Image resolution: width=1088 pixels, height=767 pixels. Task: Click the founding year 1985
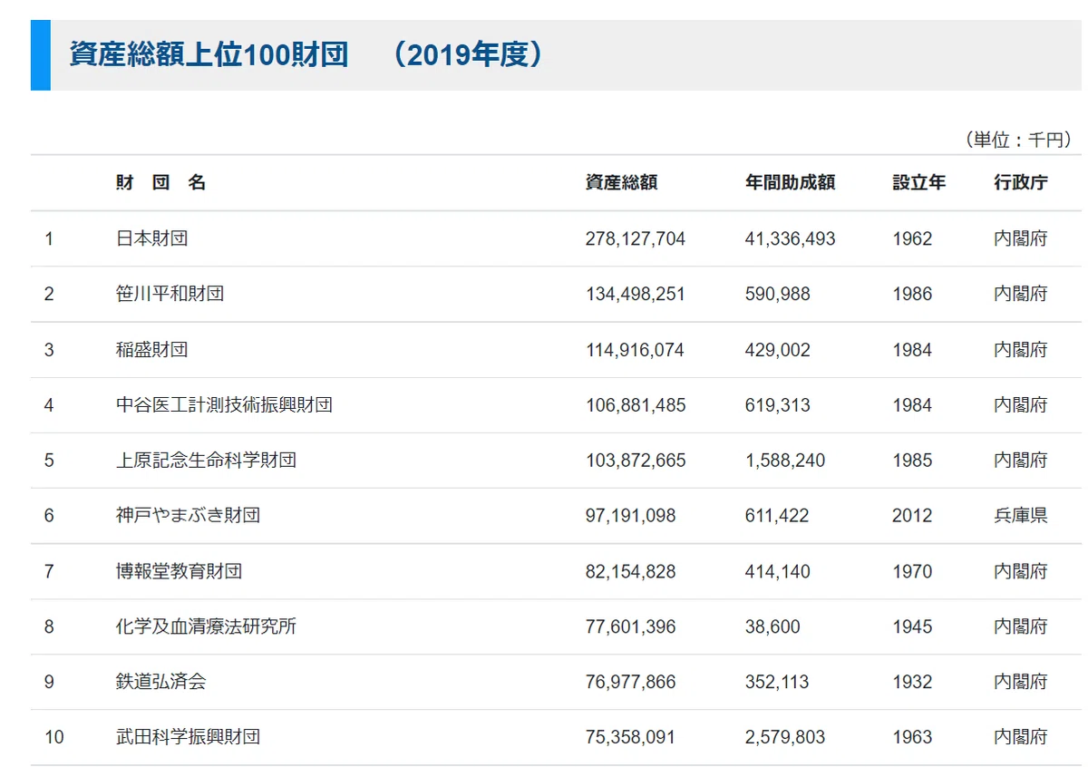pos(912,461)
